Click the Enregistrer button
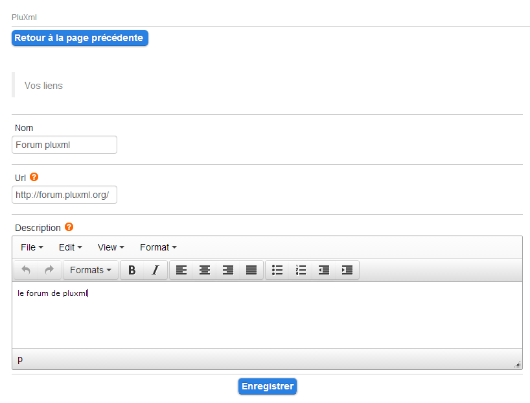530x403 pixels. pyautogui.click(x=268, y=386)
